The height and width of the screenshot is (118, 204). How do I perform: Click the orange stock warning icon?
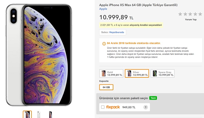point(104,44)
